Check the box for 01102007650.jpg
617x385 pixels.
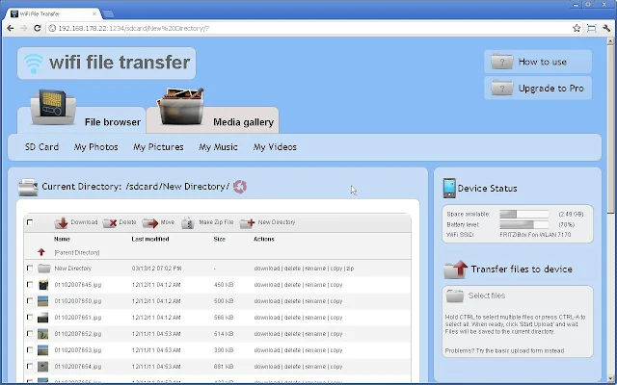(x=30, y=300)
